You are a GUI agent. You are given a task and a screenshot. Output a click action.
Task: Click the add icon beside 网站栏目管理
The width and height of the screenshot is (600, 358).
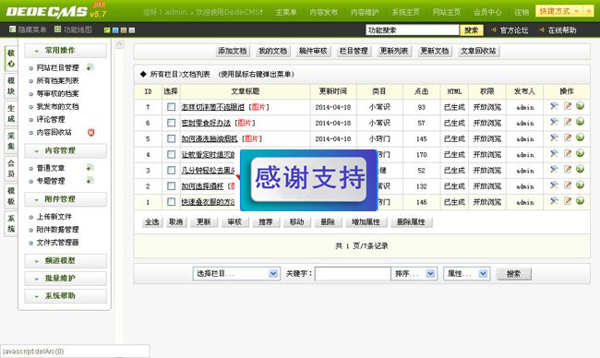coord(90,67)
